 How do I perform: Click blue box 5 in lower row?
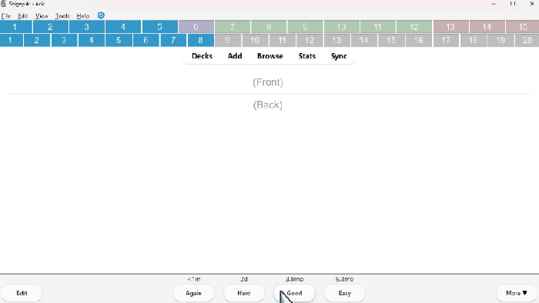coord(119,40)
